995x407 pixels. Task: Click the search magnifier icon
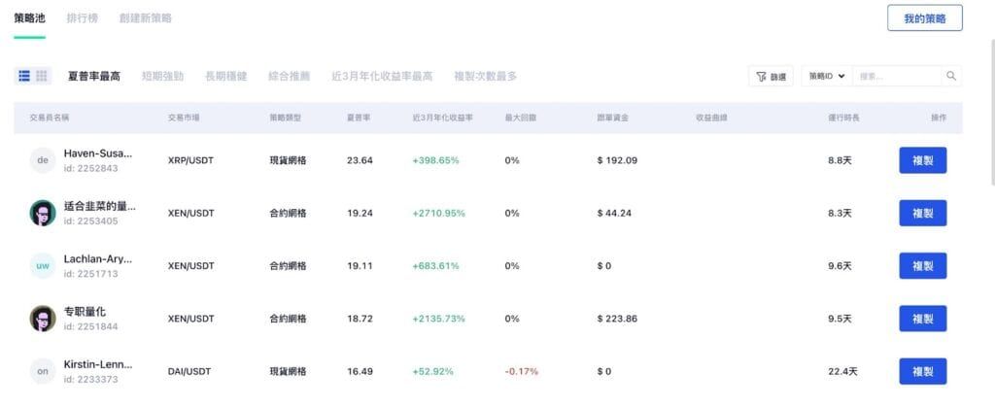951,76
